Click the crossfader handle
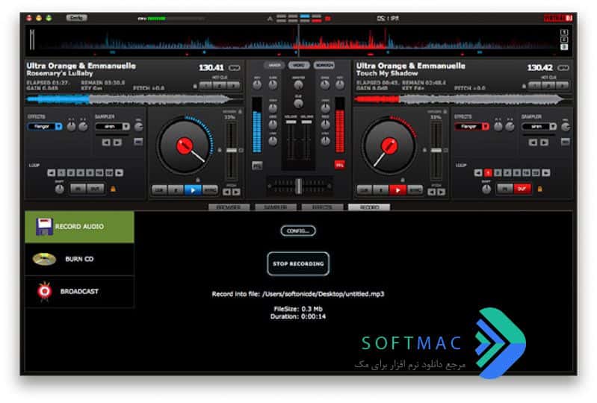This screenshot has width=597, height=403. tap(299, 186)
